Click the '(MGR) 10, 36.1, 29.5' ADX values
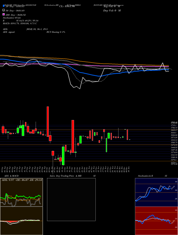 [x=37, y=29]
